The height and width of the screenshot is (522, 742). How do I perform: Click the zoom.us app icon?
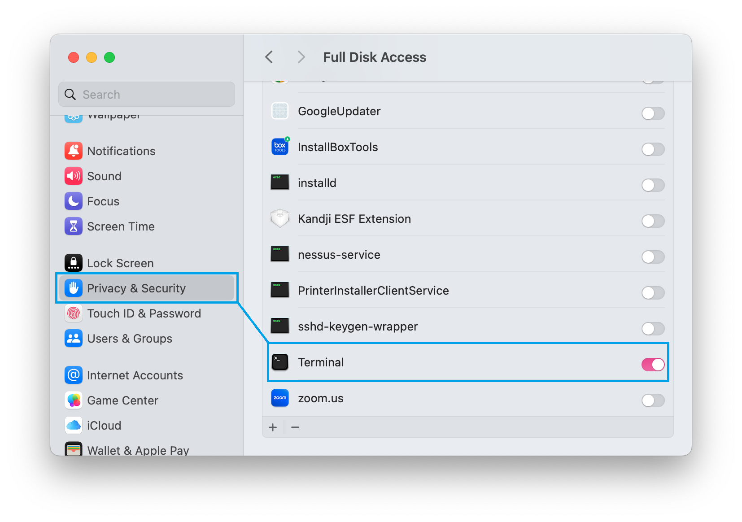tap(280, 398)
